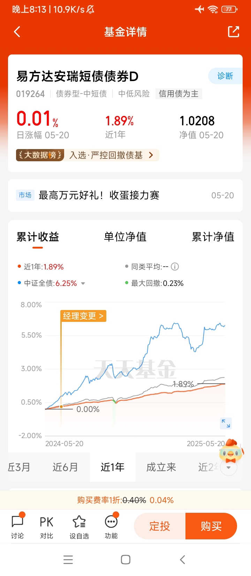251x576 pixels.
Task: Expand chart to fullscreen with arrows icon
Action: click(x=226, y=423)
